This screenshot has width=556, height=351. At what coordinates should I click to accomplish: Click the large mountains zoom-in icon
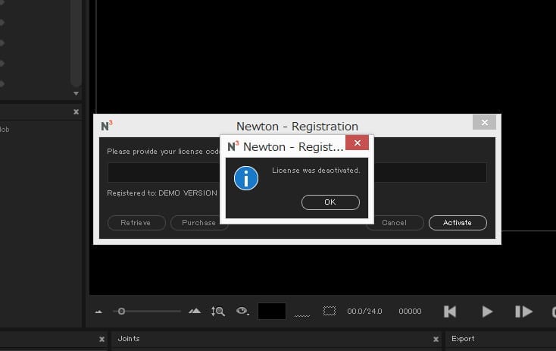click(x=195, y=312)
